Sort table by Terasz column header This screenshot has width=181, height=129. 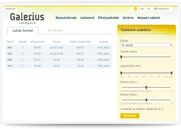[x=56, y=42]
